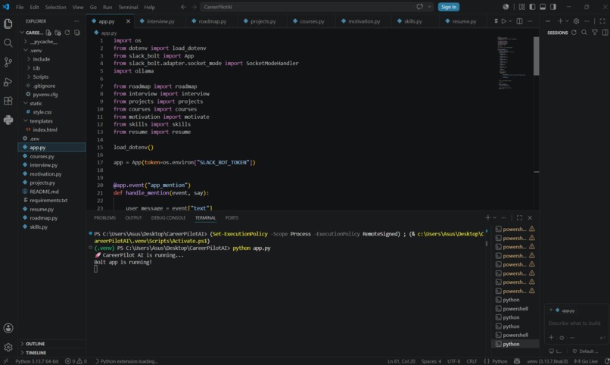Open the Run menu
The image size is (610, 365).
point(107,7)
